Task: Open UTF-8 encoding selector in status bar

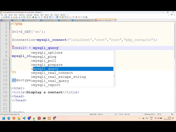Action: coord(159,114)
